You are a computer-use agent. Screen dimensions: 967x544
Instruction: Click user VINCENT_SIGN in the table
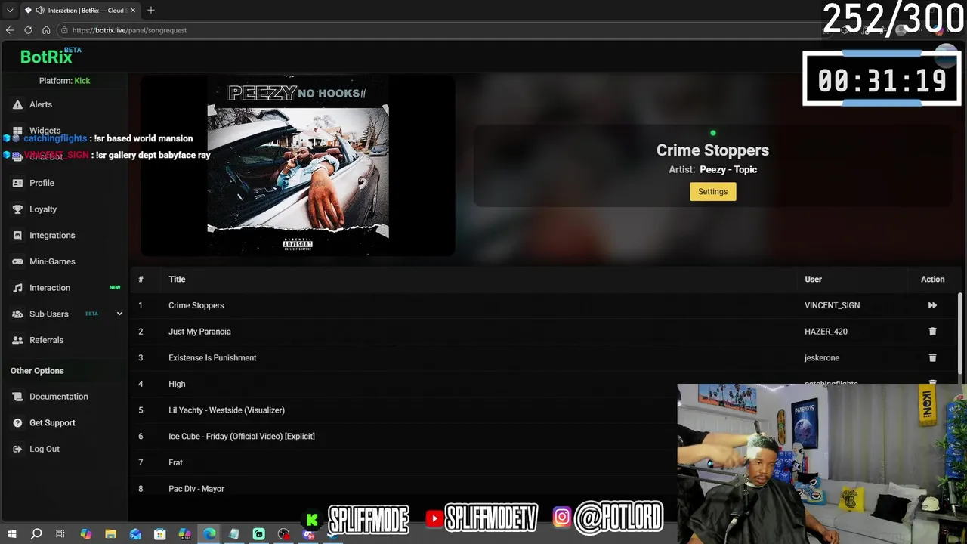[x=832, y=305]
